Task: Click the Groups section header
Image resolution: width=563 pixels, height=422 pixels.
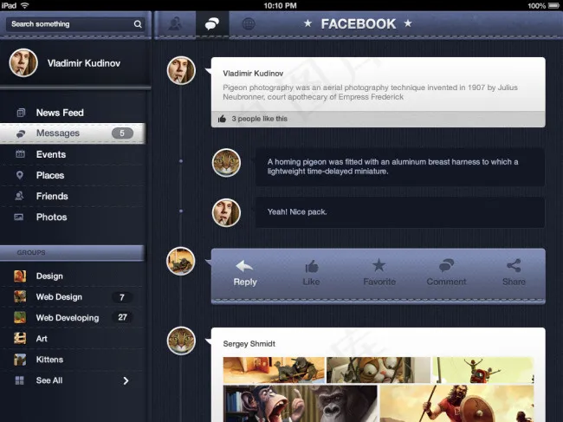Action: [x=73, y=253]
